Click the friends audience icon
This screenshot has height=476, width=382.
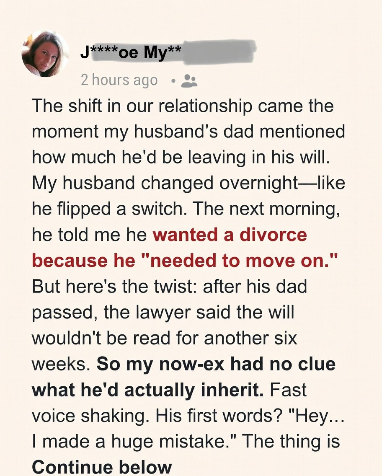[x=189, y=80]
